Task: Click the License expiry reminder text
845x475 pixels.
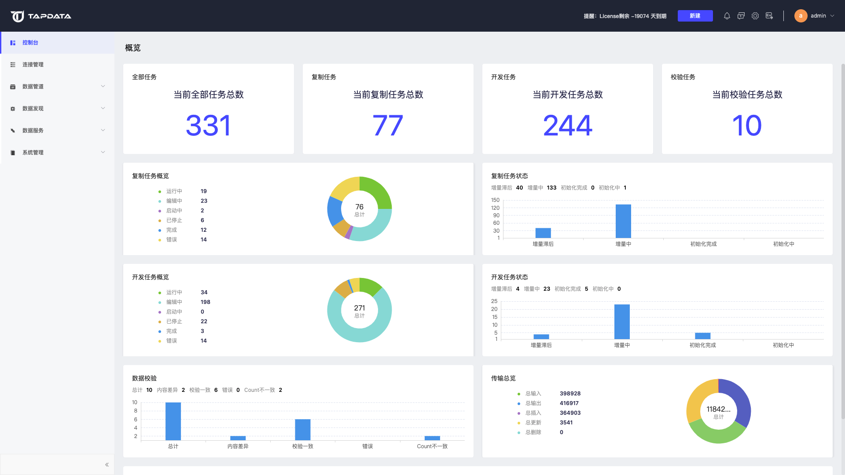Action: [625, 15]
